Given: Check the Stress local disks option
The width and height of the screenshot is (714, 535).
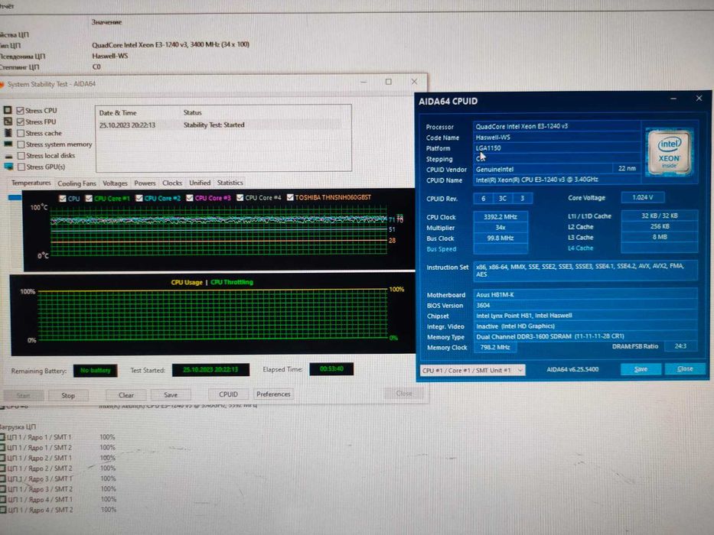Looking at the screenshot, I should (21, 156).
